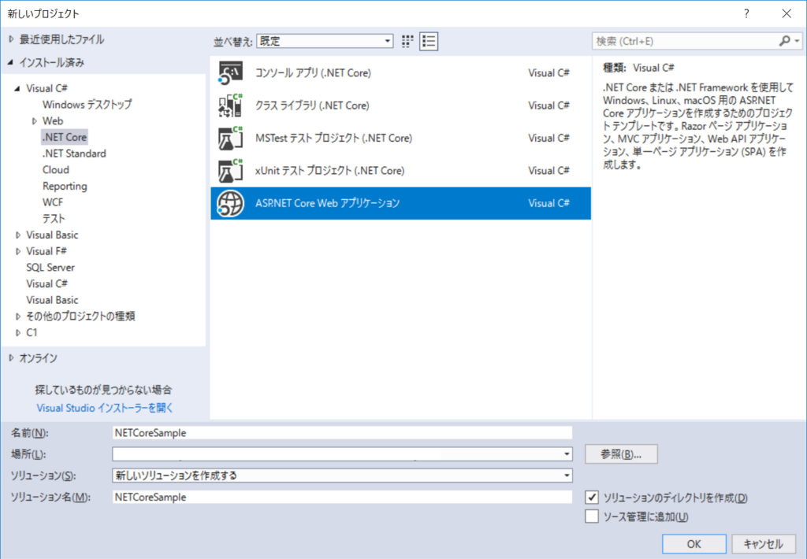Switch to small icons view
807x559 pixels.
pos(407,41)
